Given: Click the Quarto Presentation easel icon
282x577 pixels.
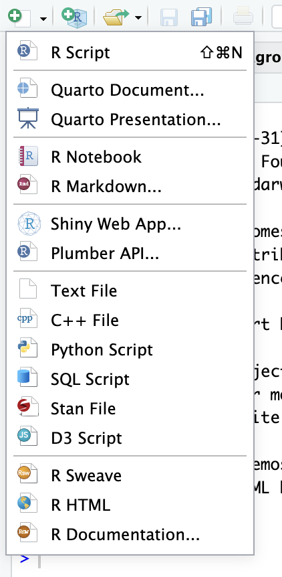Looking at the screenshot, I should (x=27, y=118).
